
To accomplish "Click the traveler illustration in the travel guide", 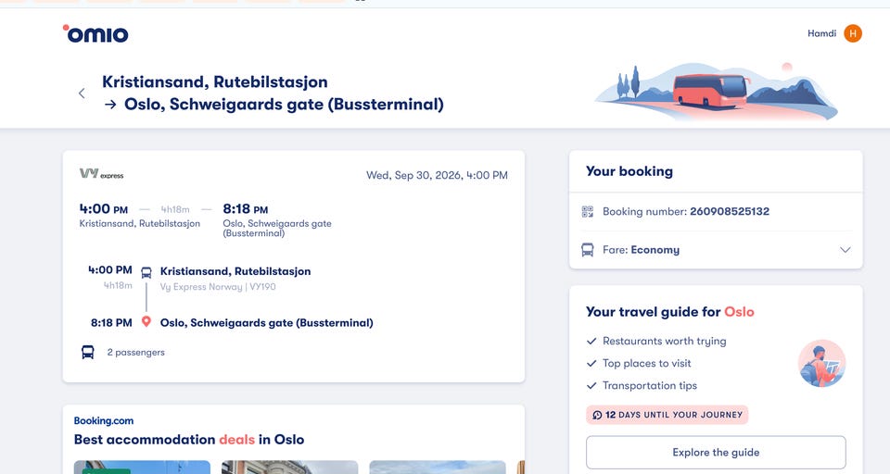I will click(822, 364).
